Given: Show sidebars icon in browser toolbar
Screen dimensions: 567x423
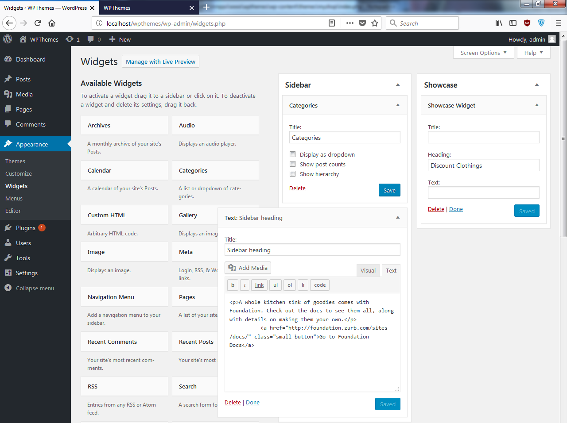Looking at the screenshot, I should 513,23.
